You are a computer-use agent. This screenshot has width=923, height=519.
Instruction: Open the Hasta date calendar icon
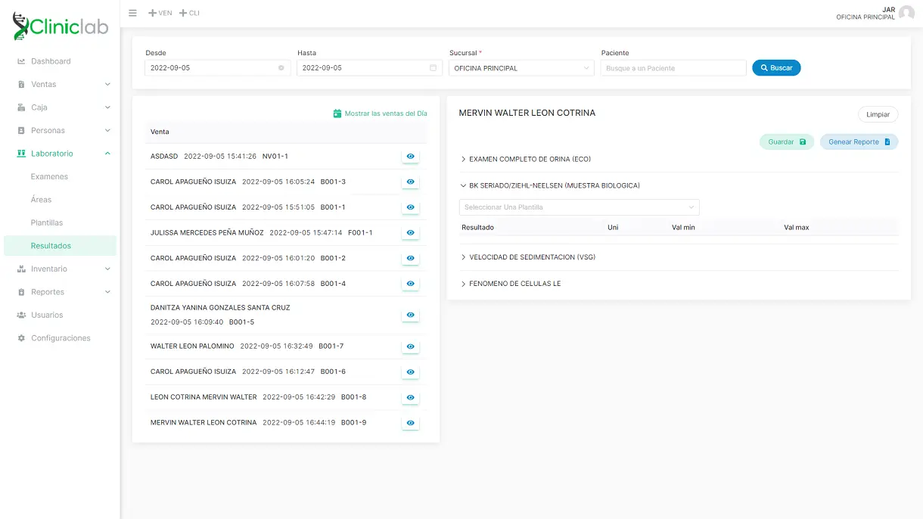(433, 68)
